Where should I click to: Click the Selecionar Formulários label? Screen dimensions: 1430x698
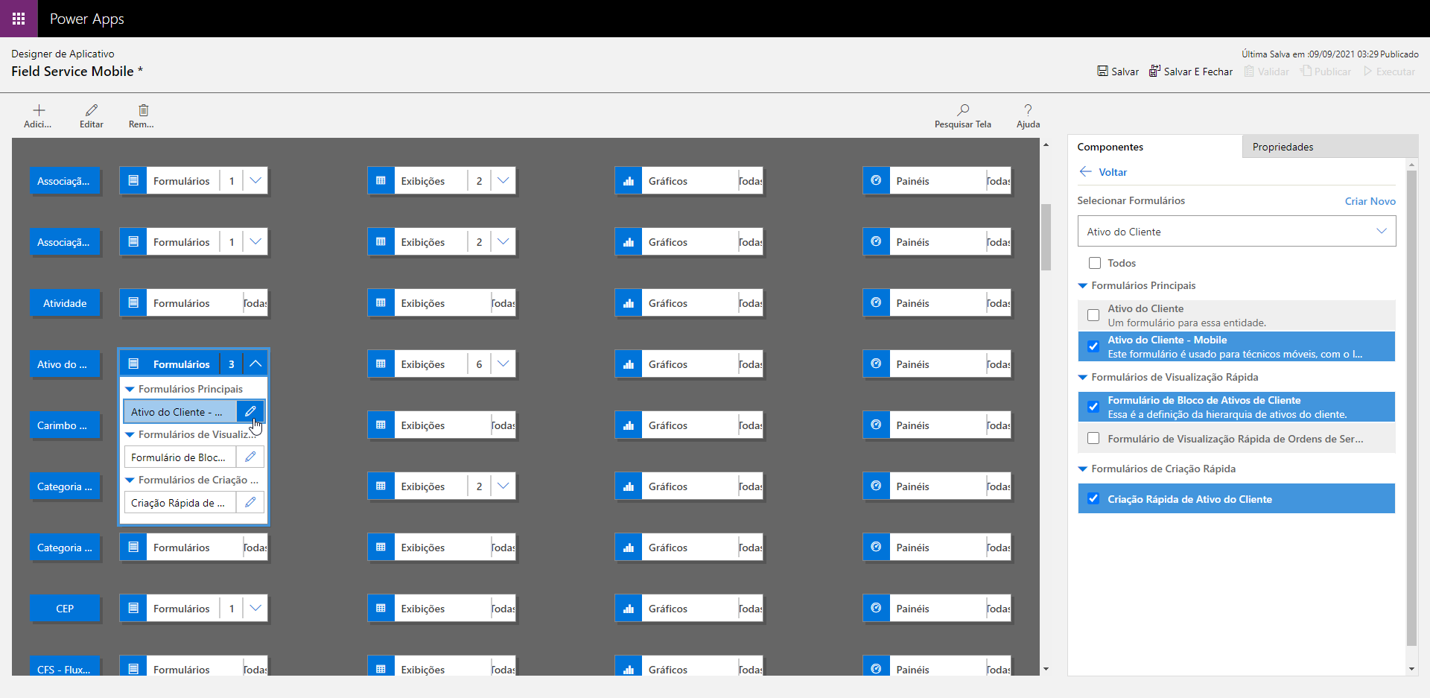pos(1131,200)
